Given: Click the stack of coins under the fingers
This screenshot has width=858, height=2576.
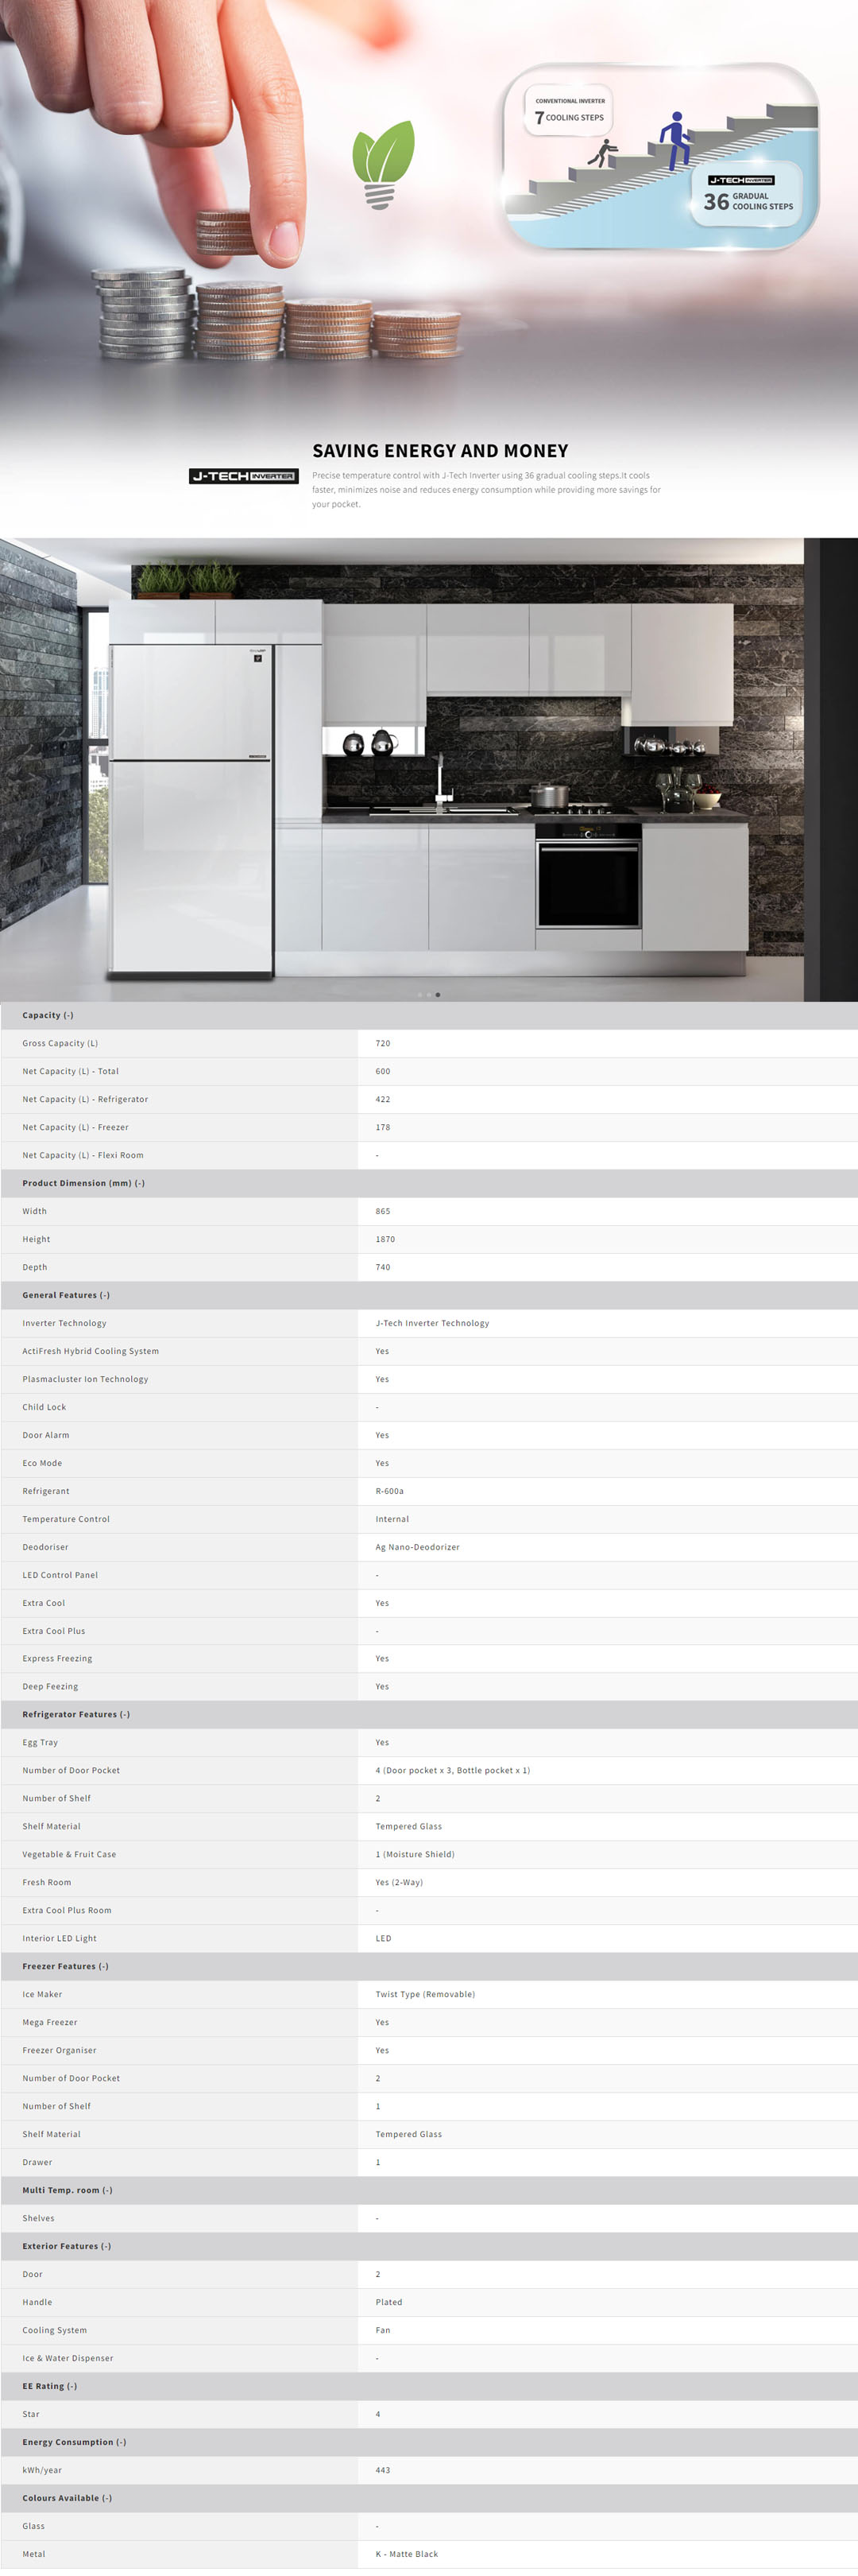Looking at the screenshot, I should point(226,231).
